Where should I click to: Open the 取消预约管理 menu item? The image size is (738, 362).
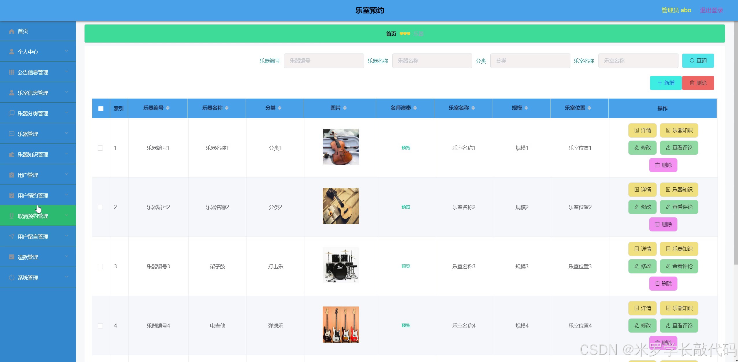pyautogui.click(x=33, y=216)
